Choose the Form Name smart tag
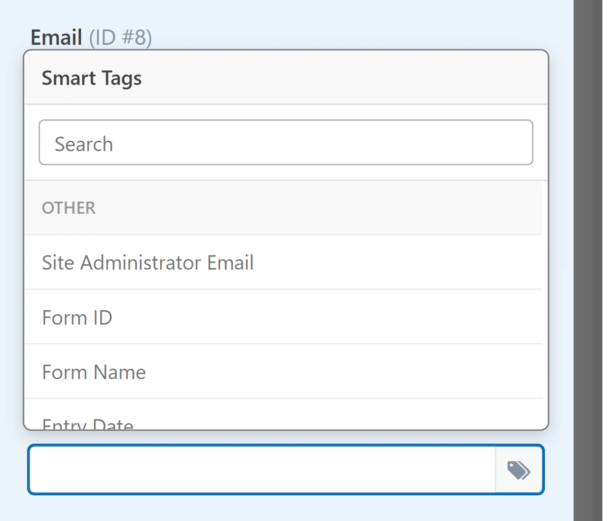Screen dimensions: 612x521 coord(93,371)
